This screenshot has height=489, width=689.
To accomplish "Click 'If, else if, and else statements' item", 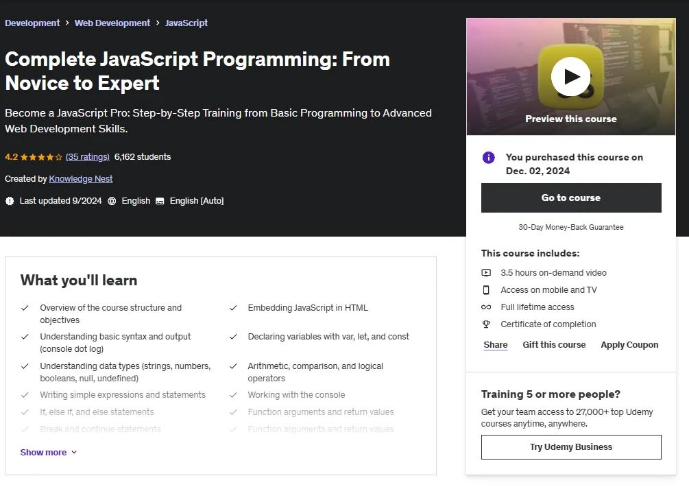I will click(97, 412).
